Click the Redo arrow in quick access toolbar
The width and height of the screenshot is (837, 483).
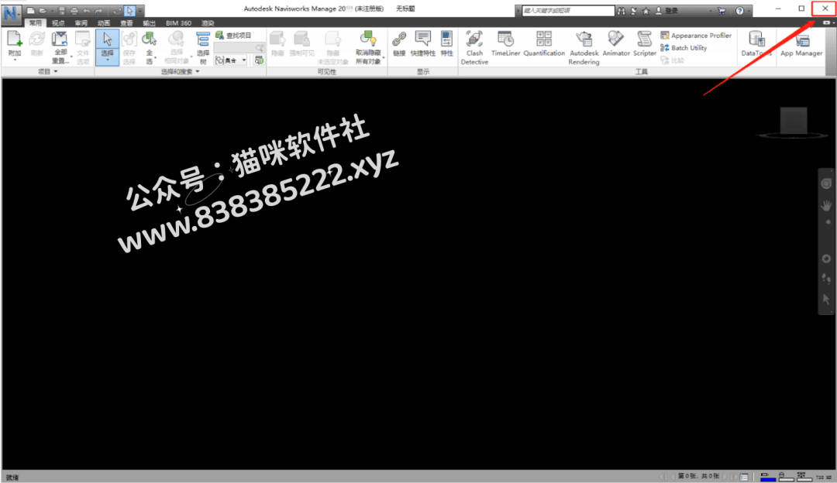pos(98,11)
